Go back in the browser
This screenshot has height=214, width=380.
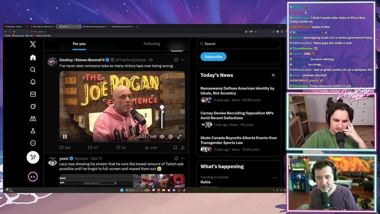6,32
